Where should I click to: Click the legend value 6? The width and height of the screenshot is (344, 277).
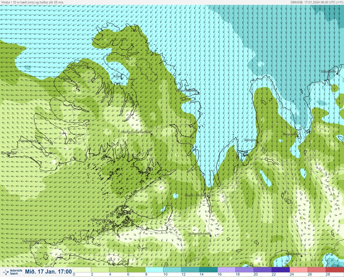pos(128,274)
